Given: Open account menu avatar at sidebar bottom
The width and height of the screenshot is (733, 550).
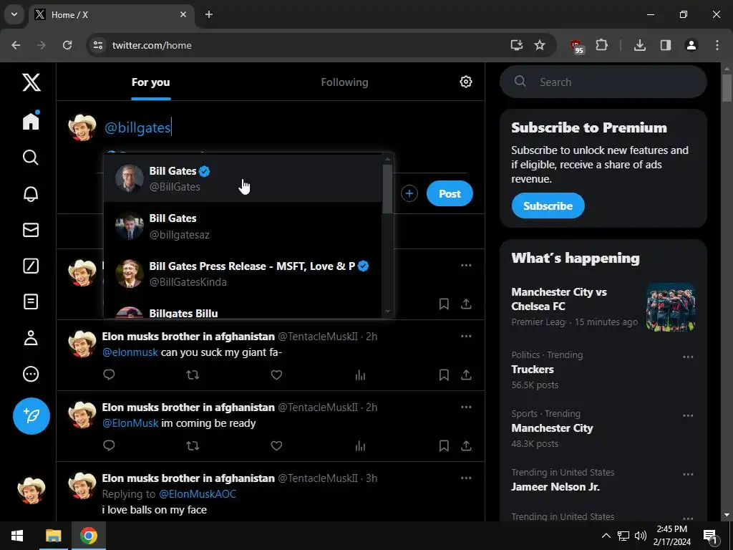Looking at the screenshot, I should click(x=31, y=490).
